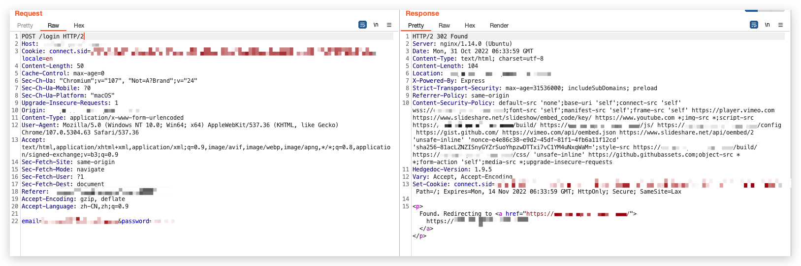Open the Hex tab in Response pane
801x266 pixels.
click(470, 26)
